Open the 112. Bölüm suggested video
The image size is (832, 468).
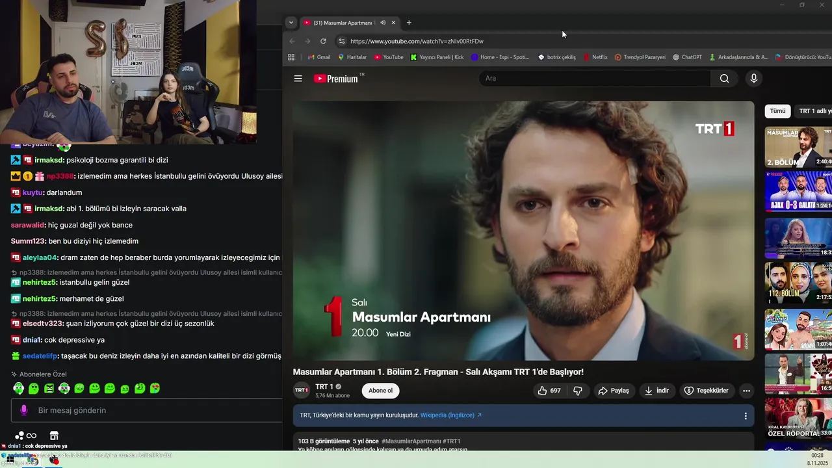point(798,283)
